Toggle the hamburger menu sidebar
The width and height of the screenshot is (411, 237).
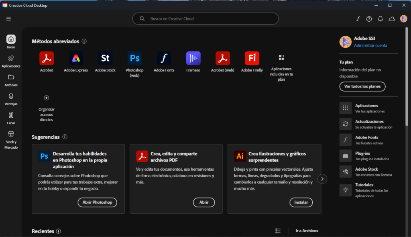8,18
